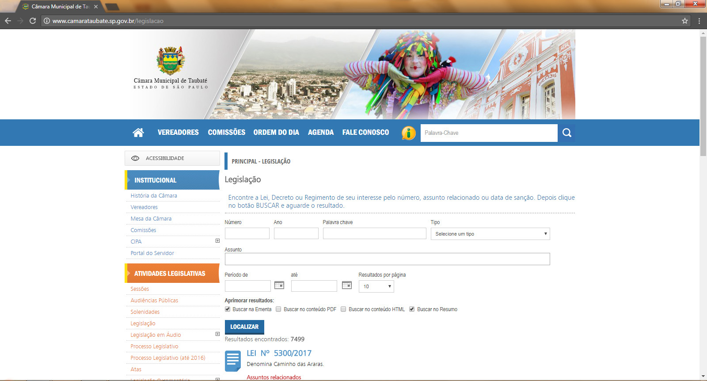Toggle 'Buscar na Ementa' checkbox
Image resolution: width=707 pixels, height=381 pixels.
pos(228,309)
